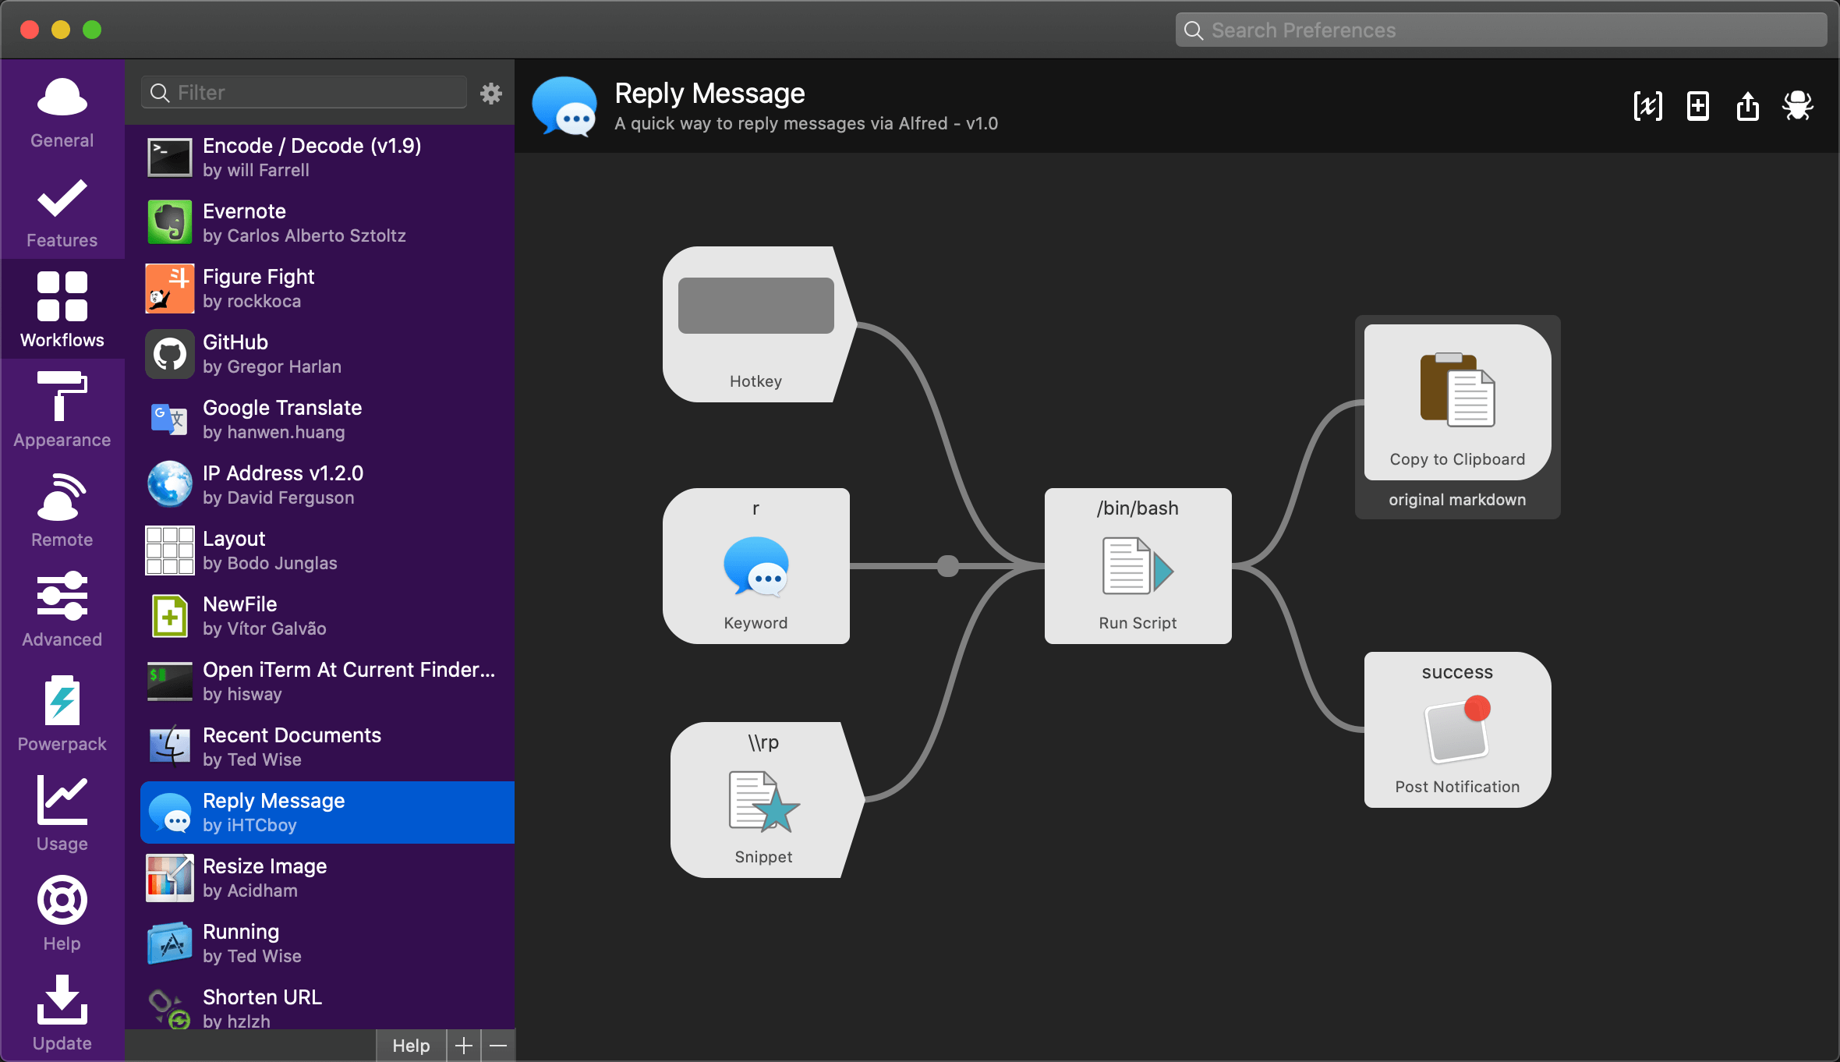This screenshot has width=1840, height=1062.
Task: Click the Reply Message workflow title
Action: tap(709, 94)
